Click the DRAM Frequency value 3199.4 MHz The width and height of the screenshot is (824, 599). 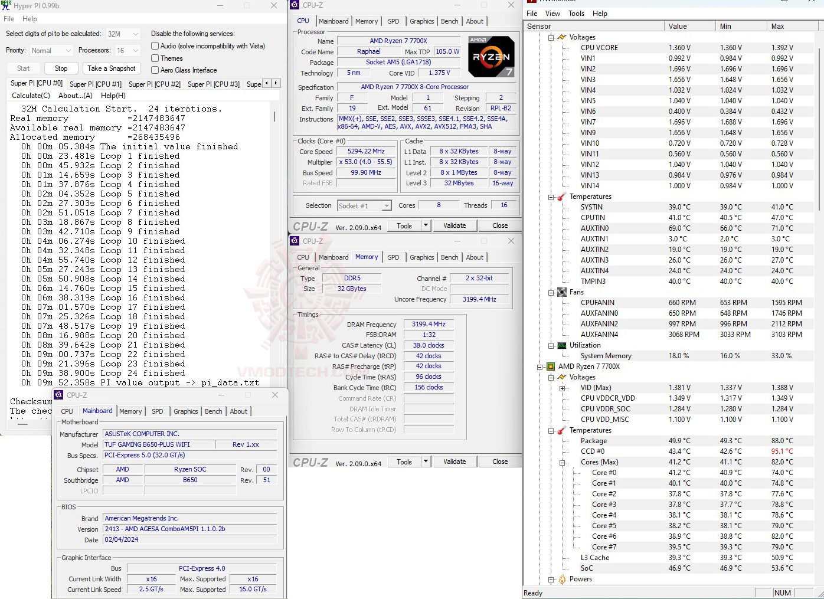click(x=429, y=324)
